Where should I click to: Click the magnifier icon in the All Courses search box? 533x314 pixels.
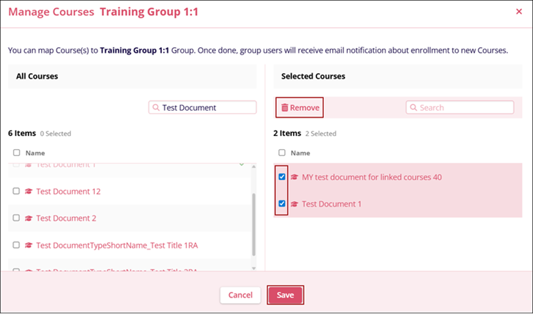pyautogui.click(x=156, y=107)
